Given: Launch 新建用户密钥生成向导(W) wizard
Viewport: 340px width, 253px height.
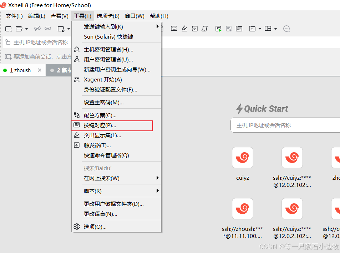Looking at the screenshot, I should click(116, 69).
